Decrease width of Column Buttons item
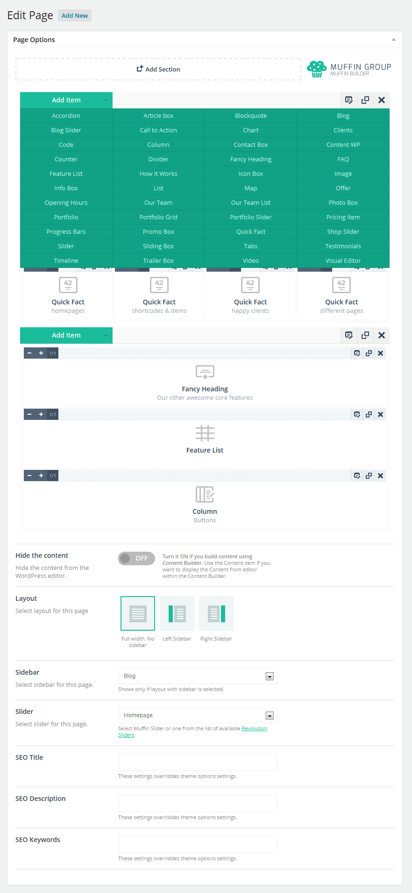The width and height of the screenshot is (412, 893). (x=29, y=475)
